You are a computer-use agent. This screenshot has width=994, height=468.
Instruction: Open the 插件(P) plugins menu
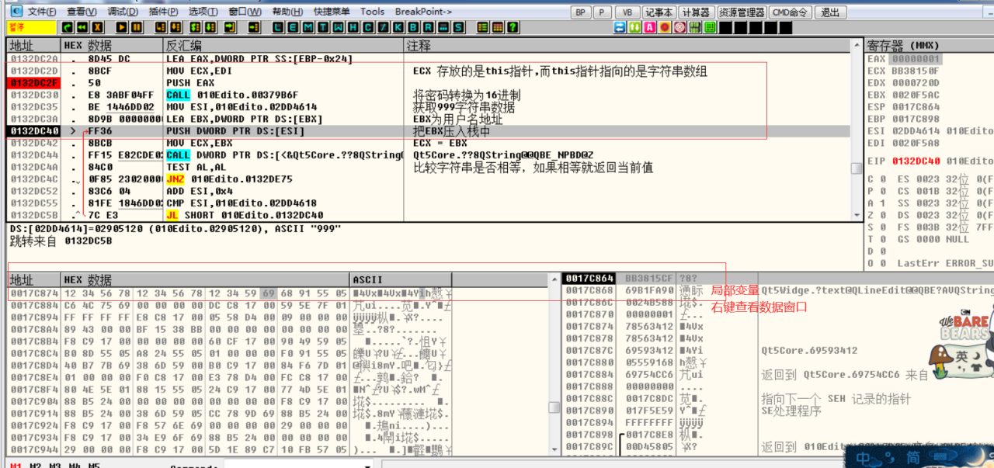click(163, 12)
